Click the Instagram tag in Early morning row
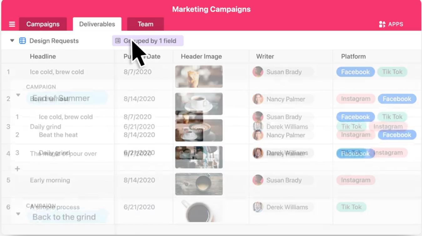Screen dimensions: 422x236 355,180
